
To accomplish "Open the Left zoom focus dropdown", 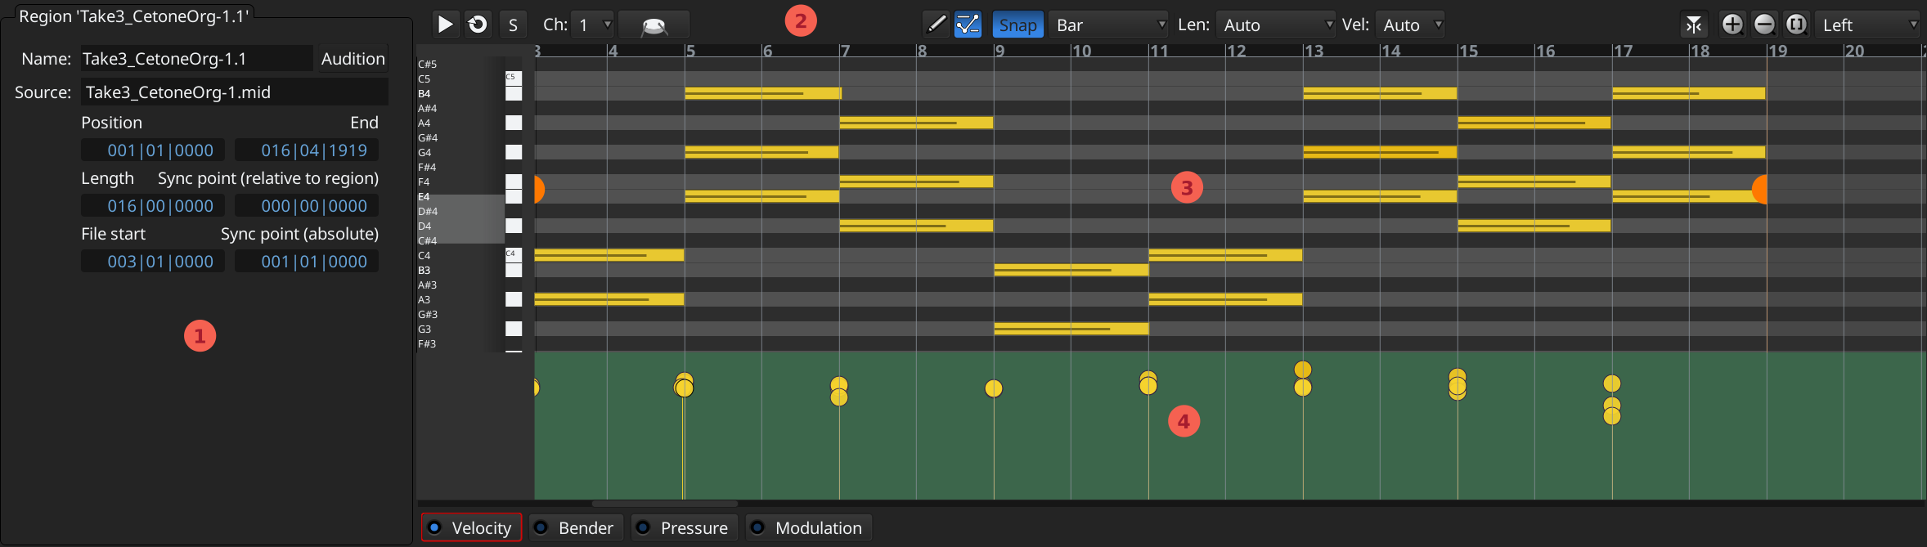I will click(x=1868, y=25).
